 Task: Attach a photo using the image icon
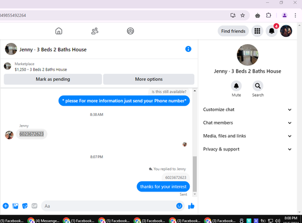15,206
